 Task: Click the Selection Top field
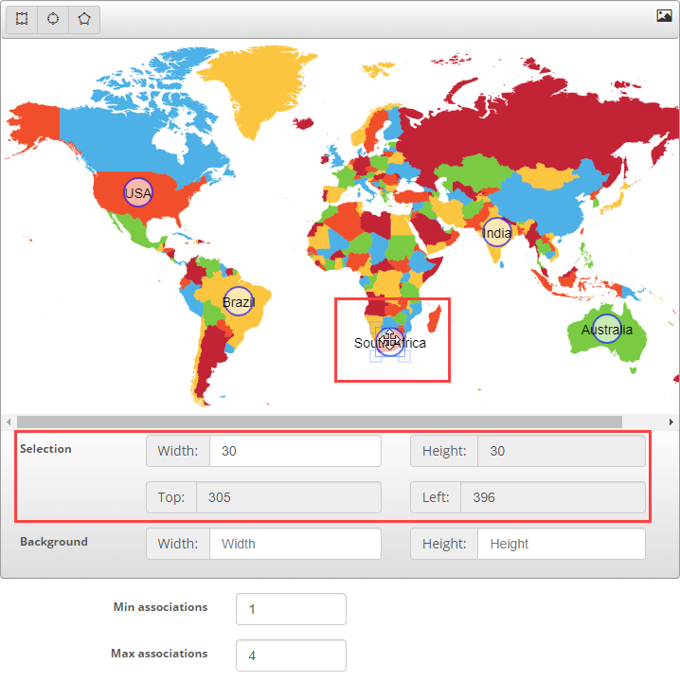point(288,497)
